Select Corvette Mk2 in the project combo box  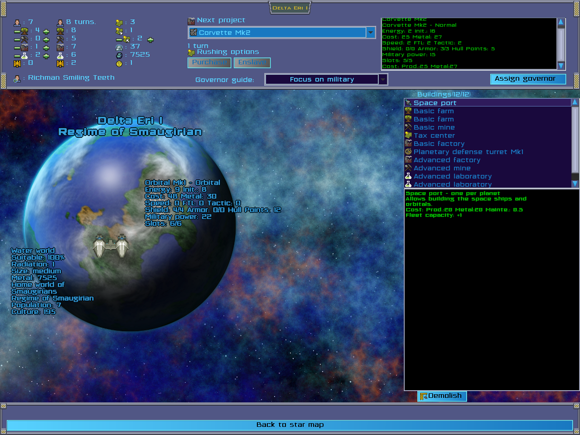tap(277, 32)
